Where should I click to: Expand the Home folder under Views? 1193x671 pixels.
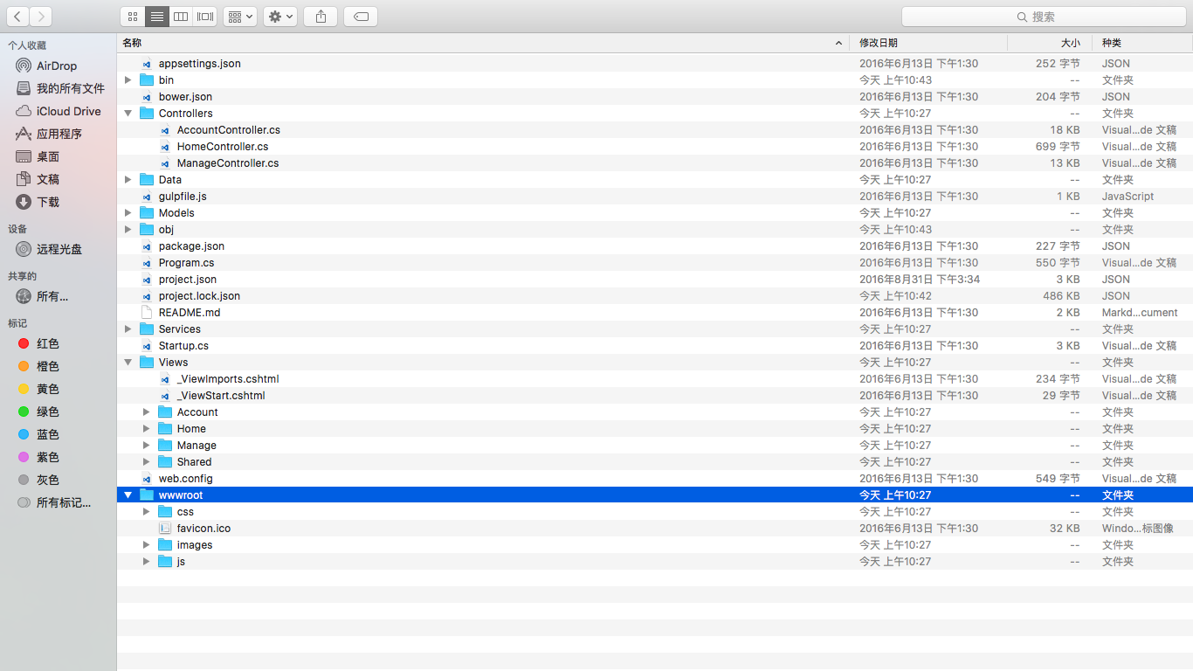(x=146, y=428)
